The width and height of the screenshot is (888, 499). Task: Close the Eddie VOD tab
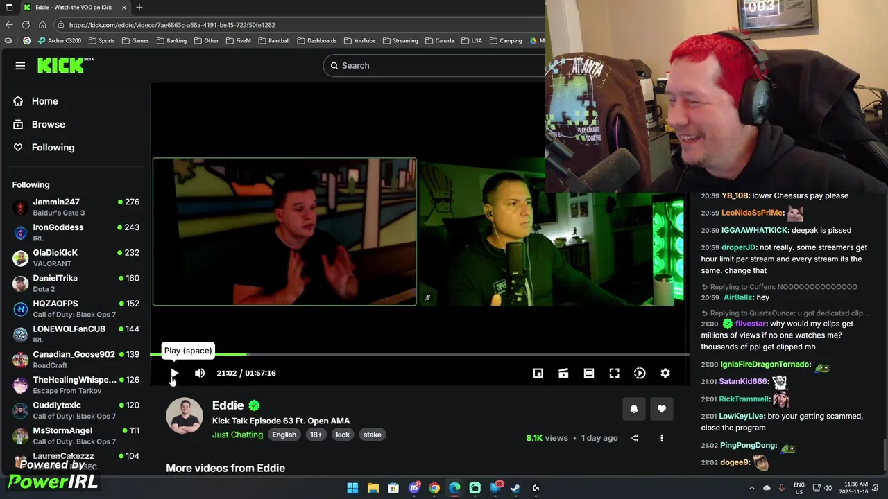tap(124, 7)
